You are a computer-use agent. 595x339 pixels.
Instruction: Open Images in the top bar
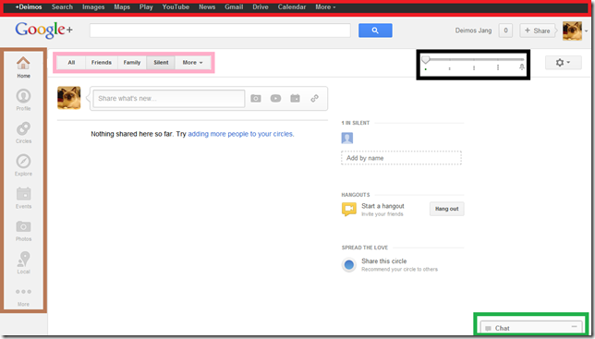[93, 6]
